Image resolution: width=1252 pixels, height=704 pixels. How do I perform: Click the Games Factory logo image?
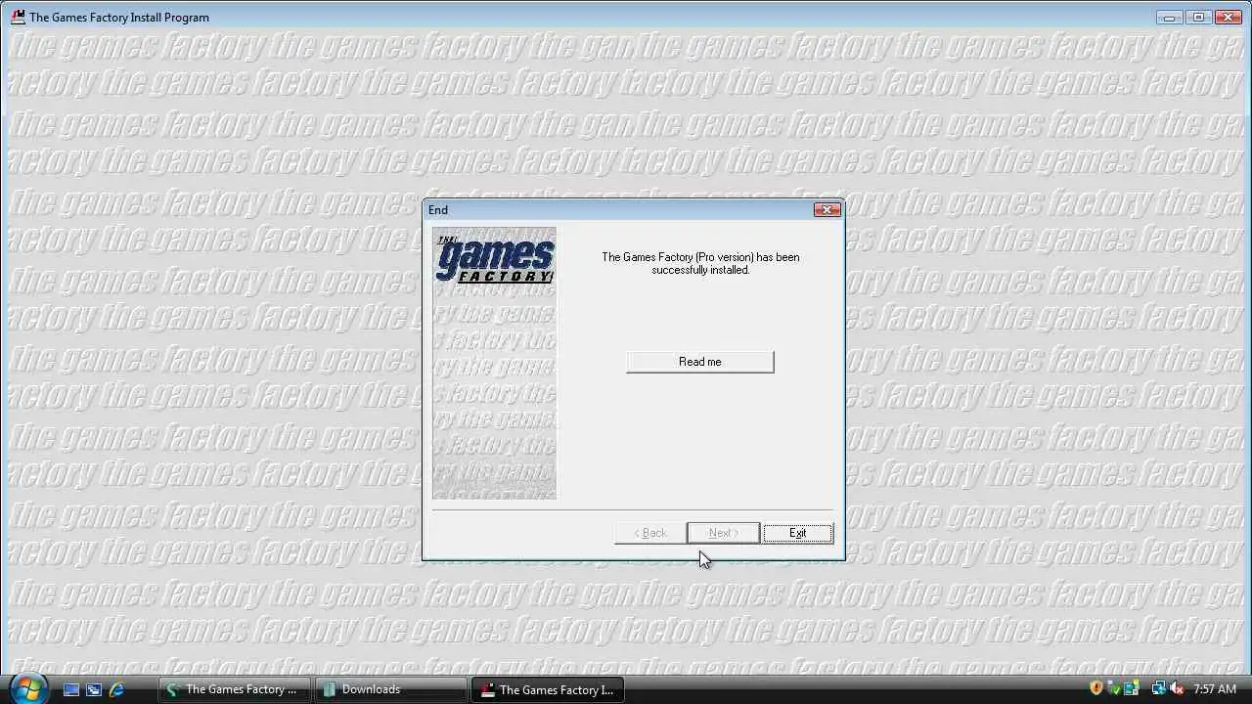tap(494, 363)
